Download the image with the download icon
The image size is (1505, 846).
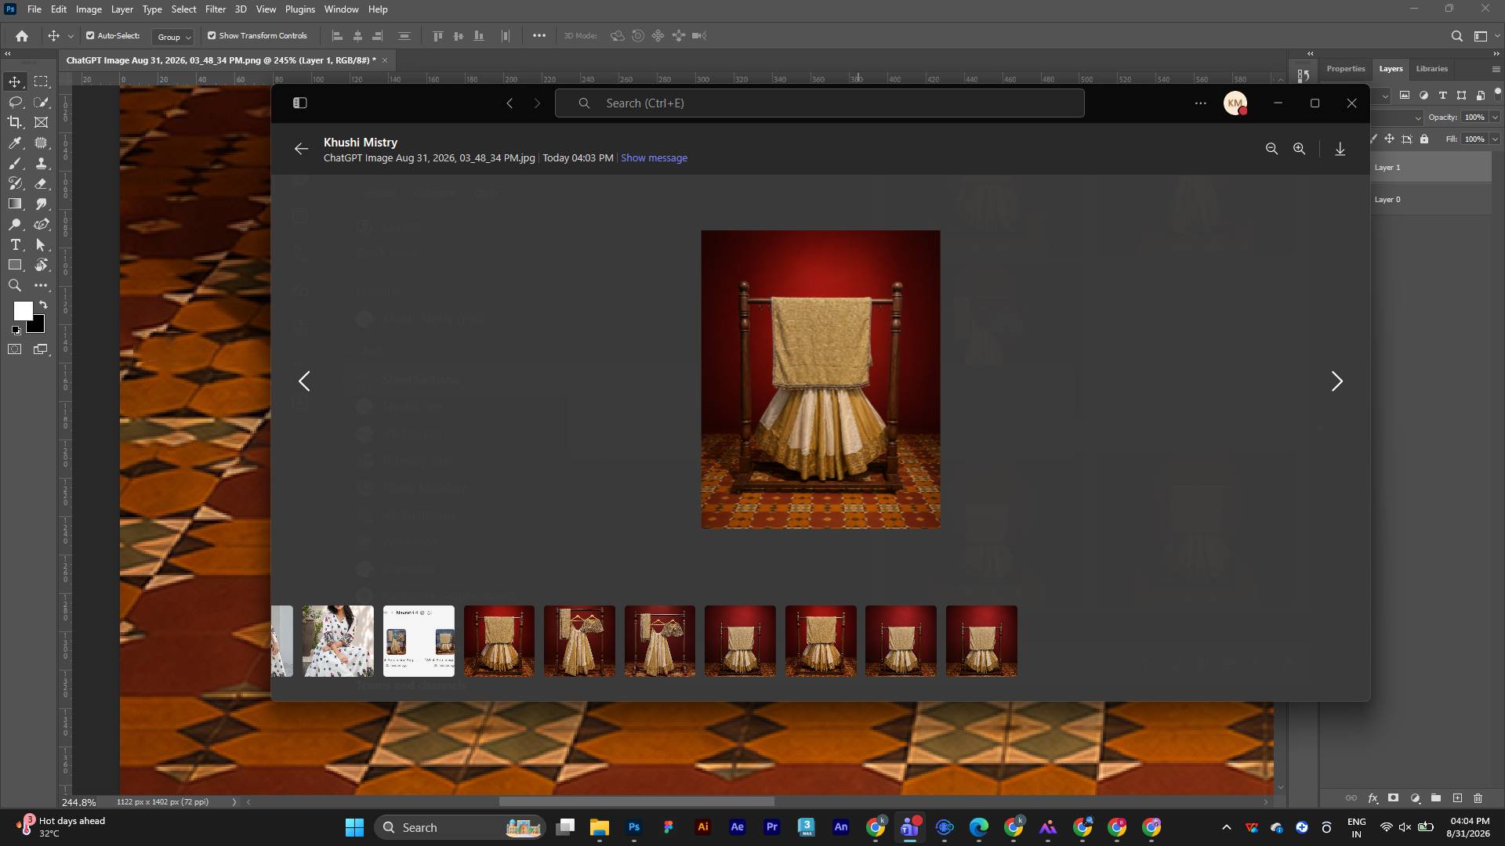1340,149
